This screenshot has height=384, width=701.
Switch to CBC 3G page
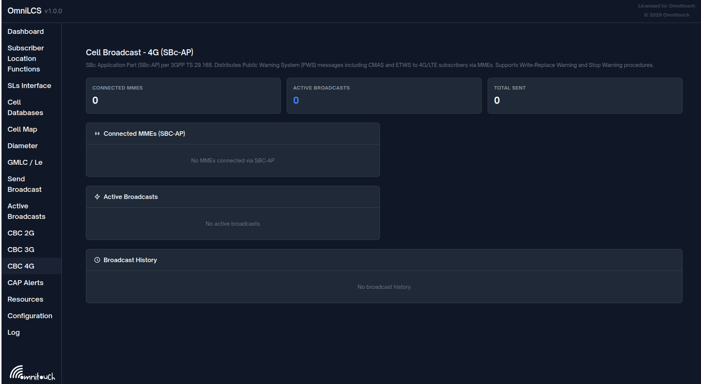tap(21, 250)
